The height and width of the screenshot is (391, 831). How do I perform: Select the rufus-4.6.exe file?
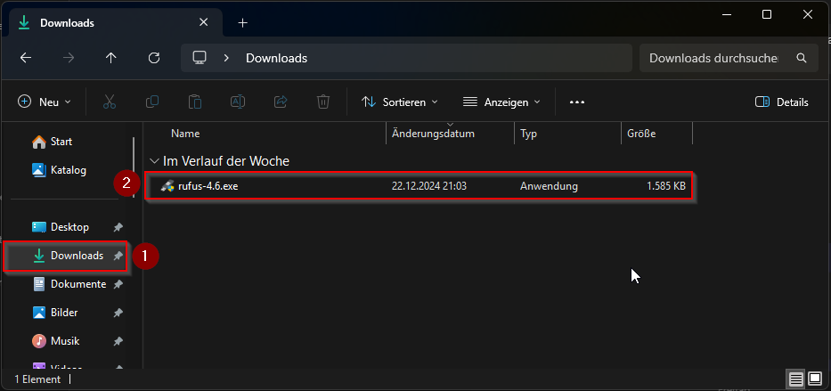coord(208,186)
